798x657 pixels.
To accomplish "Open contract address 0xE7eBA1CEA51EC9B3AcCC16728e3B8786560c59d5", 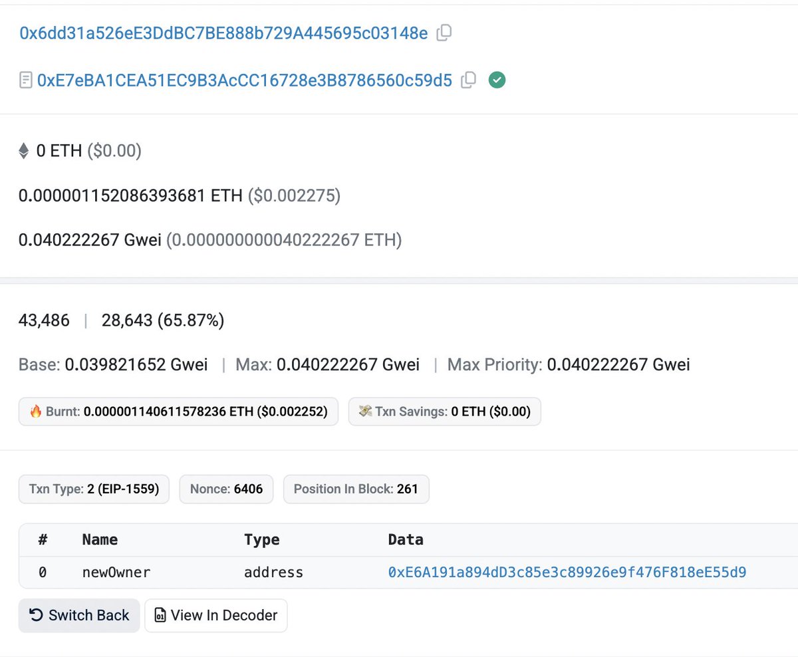I will [x=245, y=81].
